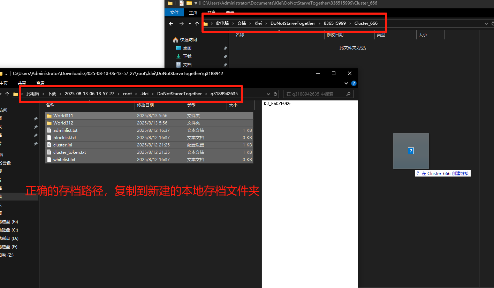Click 2025-08-13-06-13-57_27 breadcrumb
494x288 pixels.
click(90, 94)
